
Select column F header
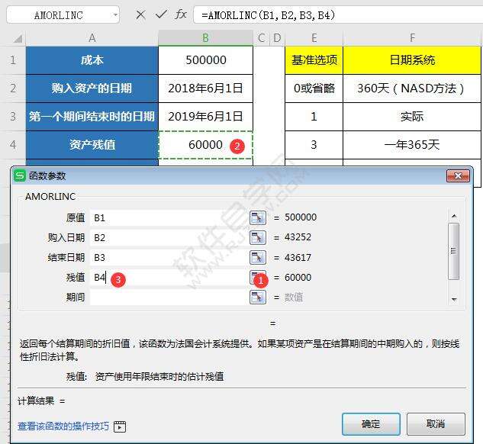pyautogui.click(x=412, y=38)
